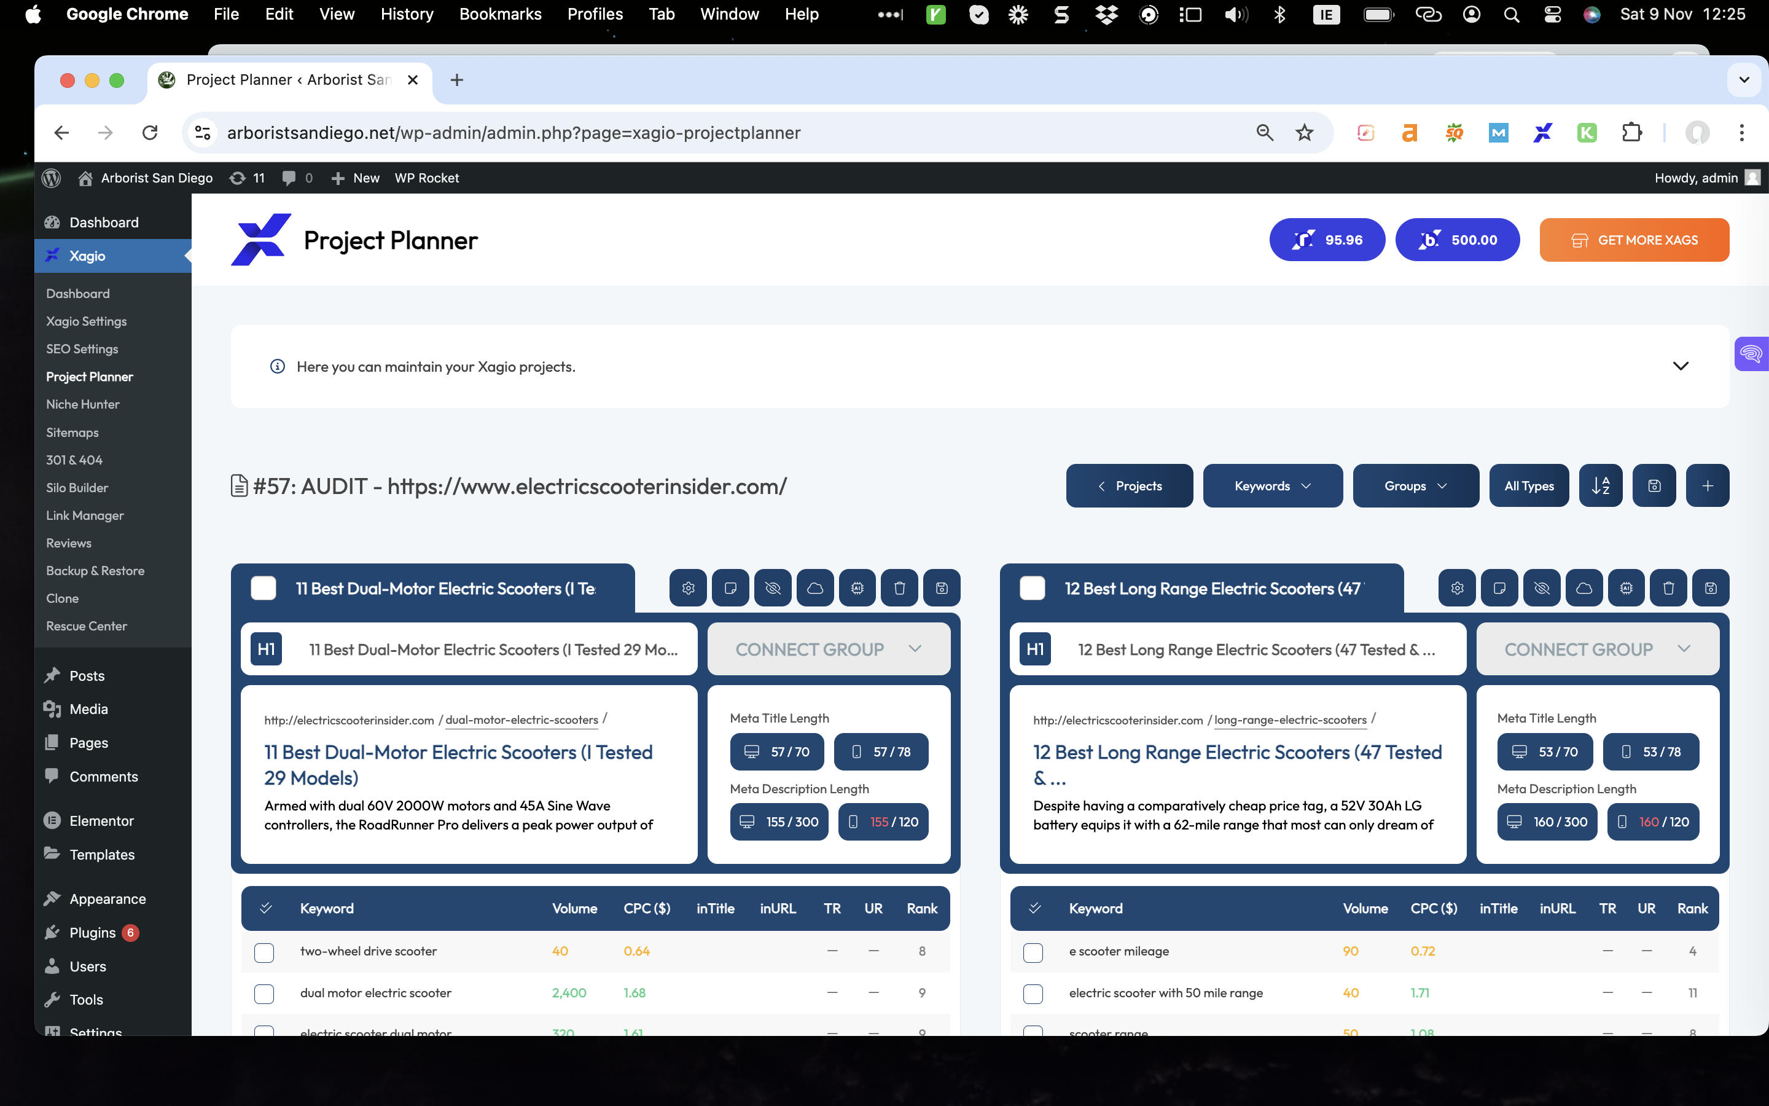1769x1106 pixels.
Task: Open WP Rocket in admin bar
Action: pyautogui.click(x=426, y=178)
